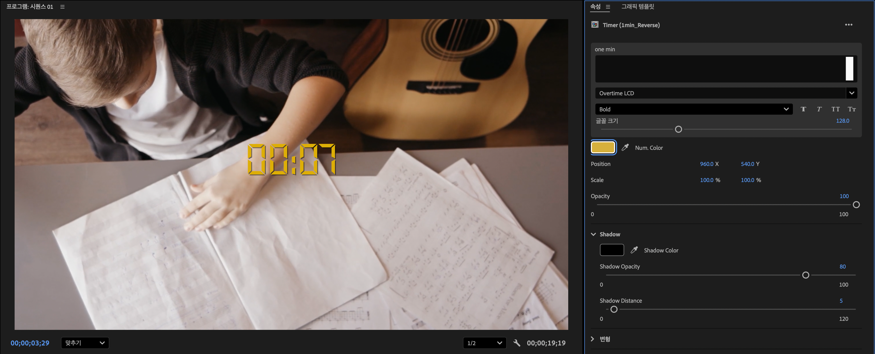This screenshot has width=875, height=354.
Task: Open the Overtime LCD font dropdown
Action: click(851, 93)
